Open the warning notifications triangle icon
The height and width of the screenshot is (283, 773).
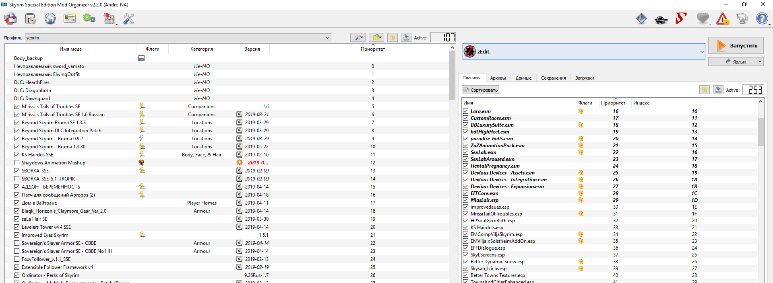point(722,19)
